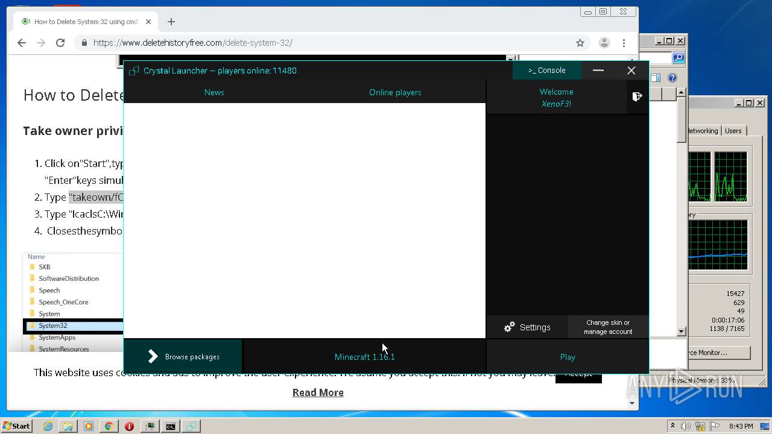Viewport: 772px width, 434px height.
Task: Open Task Manager Users tab
Action: [x=733, y=131]
